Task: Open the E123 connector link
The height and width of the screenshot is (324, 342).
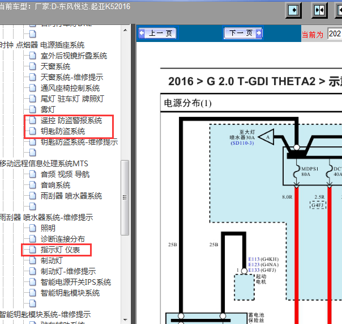Action: (254, 264)
